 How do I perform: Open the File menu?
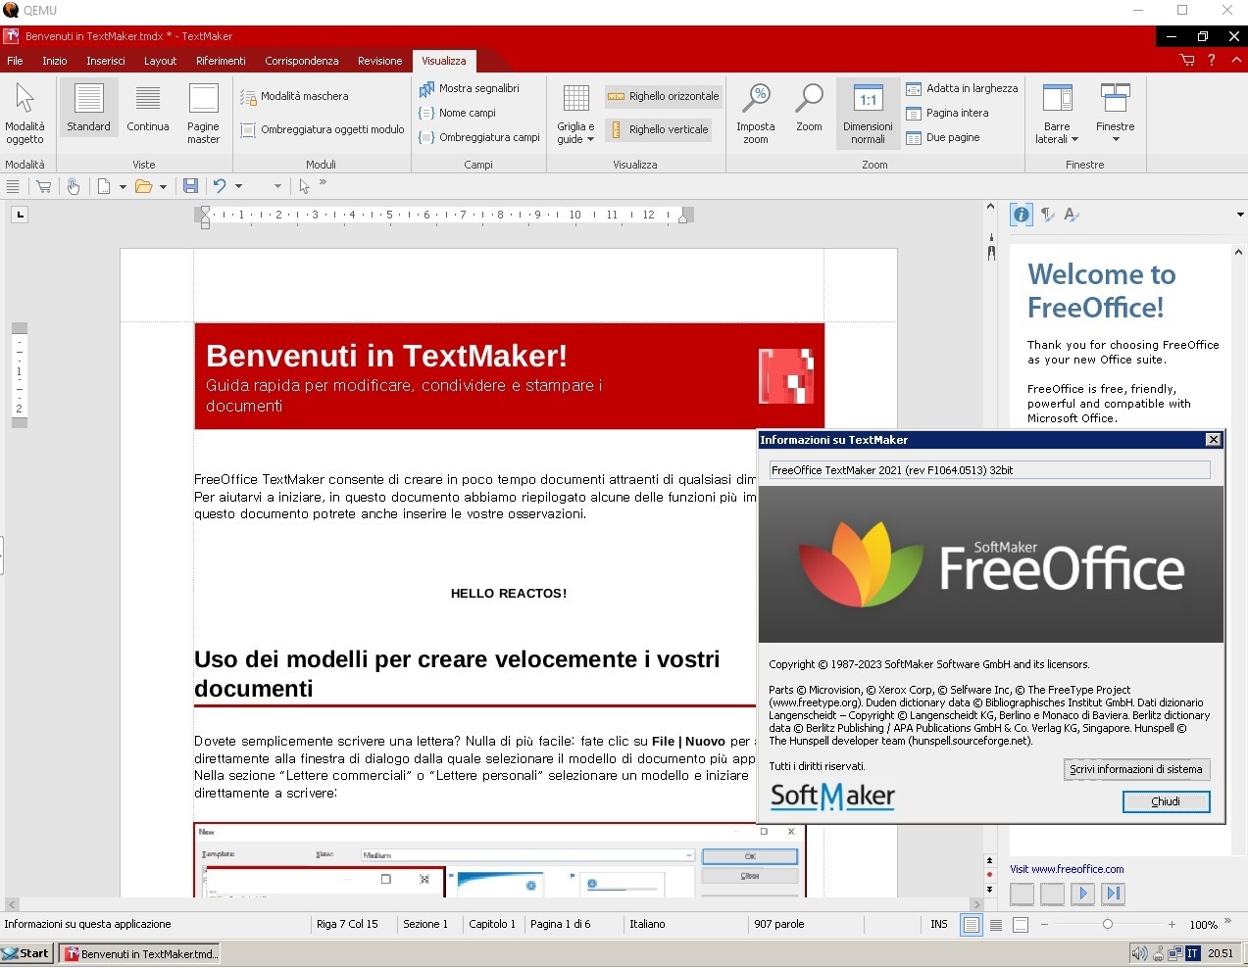point(15,61)
